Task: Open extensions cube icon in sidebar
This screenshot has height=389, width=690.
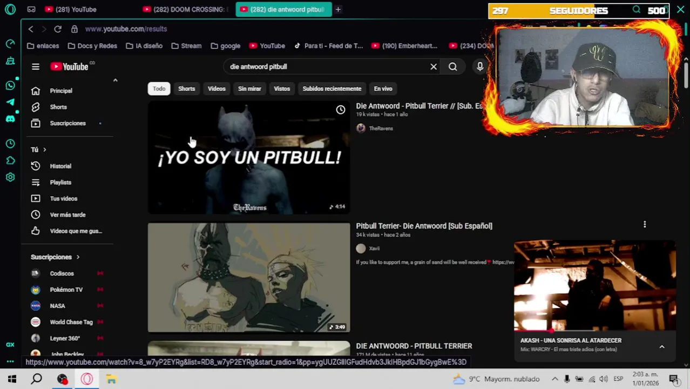Action: [10, 160]
